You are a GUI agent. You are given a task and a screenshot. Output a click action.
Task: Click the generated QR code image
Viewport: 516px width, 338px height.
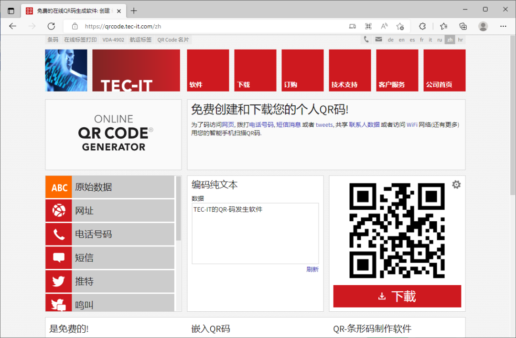tap(397, 231)
